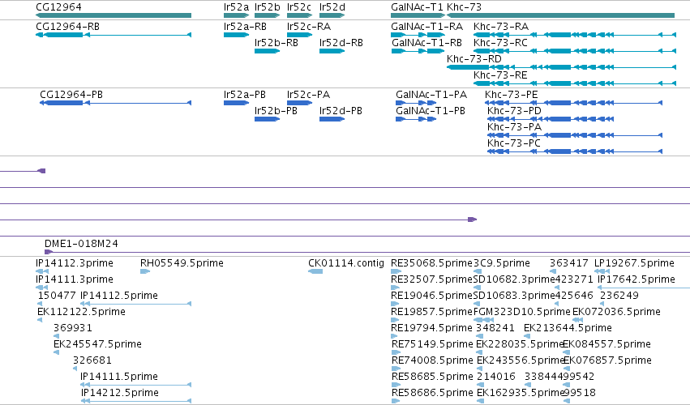Click transcript Ir52d-RB
Image resolution: width=690 pixels, height=405 pixels.
(x=341, y=43)
